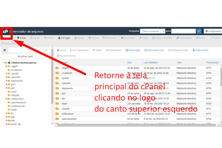The width and height of the screenshot is (222, 148).
Task: Click the Mover toolbar button
Action: (x=49, y=38)
